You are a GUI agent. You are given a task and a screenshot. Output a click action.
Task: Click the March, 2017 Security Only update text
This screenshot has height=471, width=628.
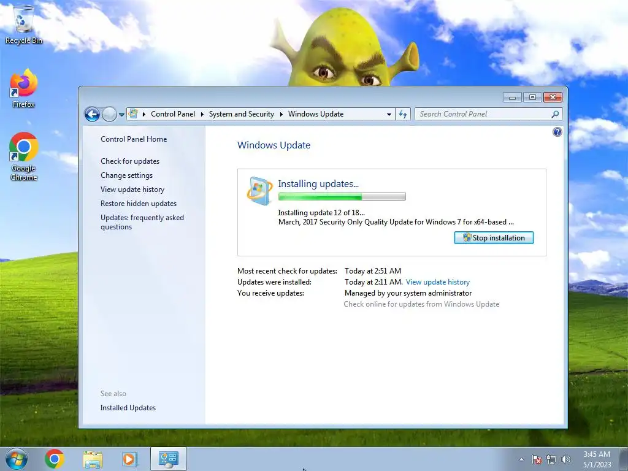tap(396, 222)
